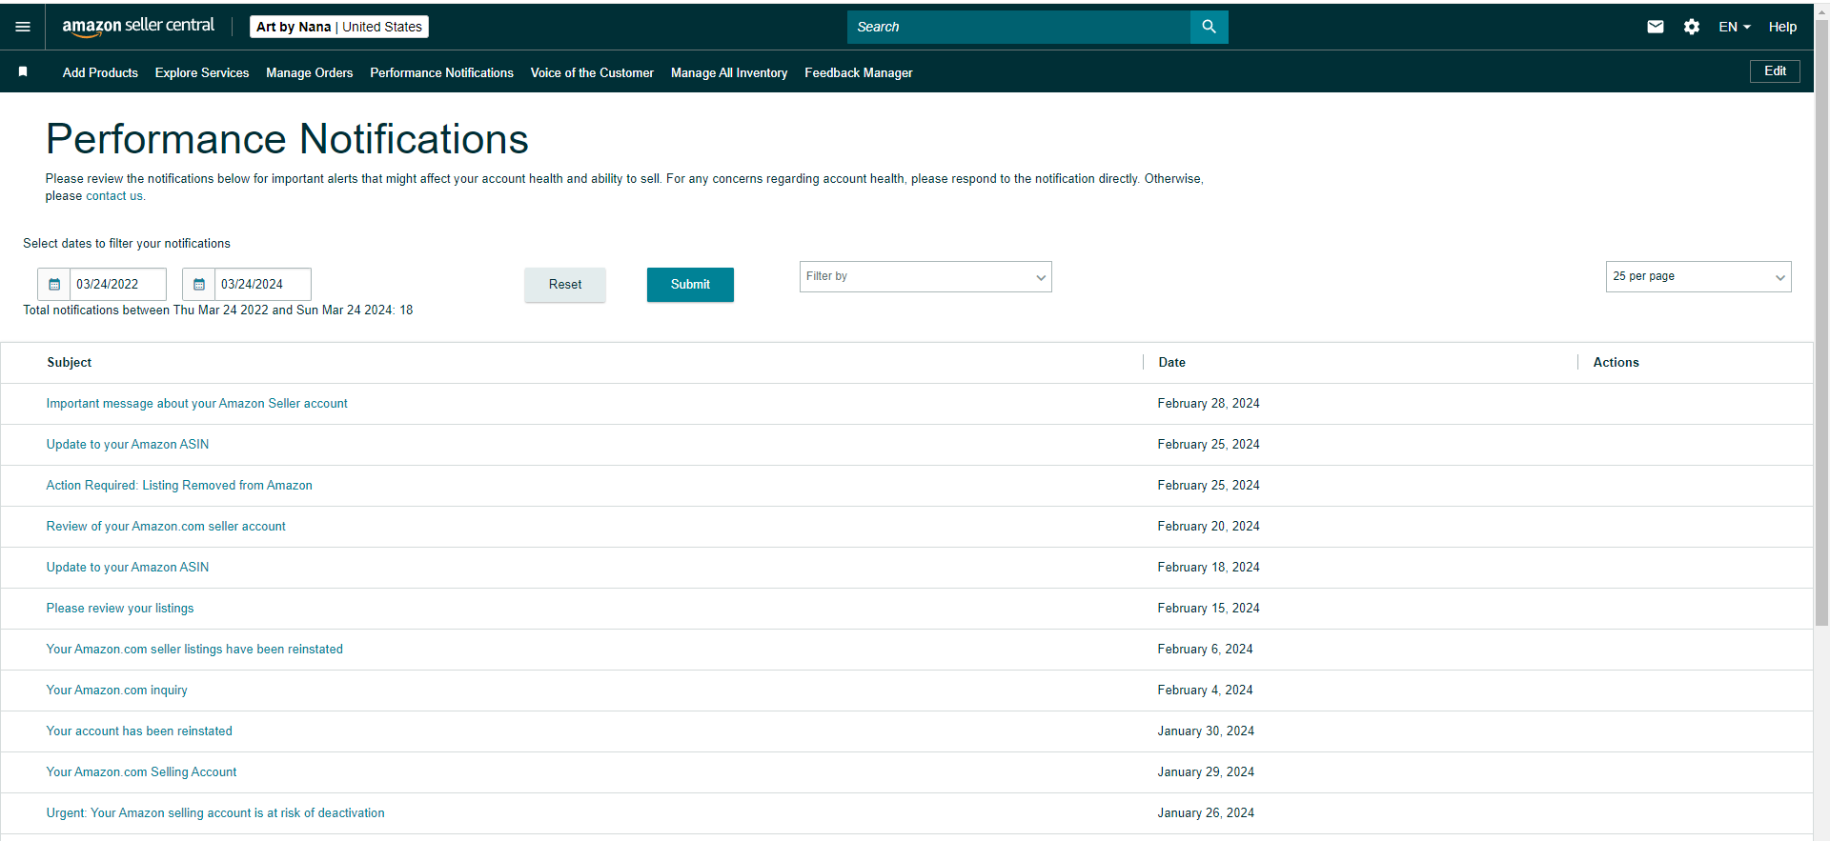Click the date February 28, 2024
This screenshot has height=841, width=1830.
coord(1209,404)
